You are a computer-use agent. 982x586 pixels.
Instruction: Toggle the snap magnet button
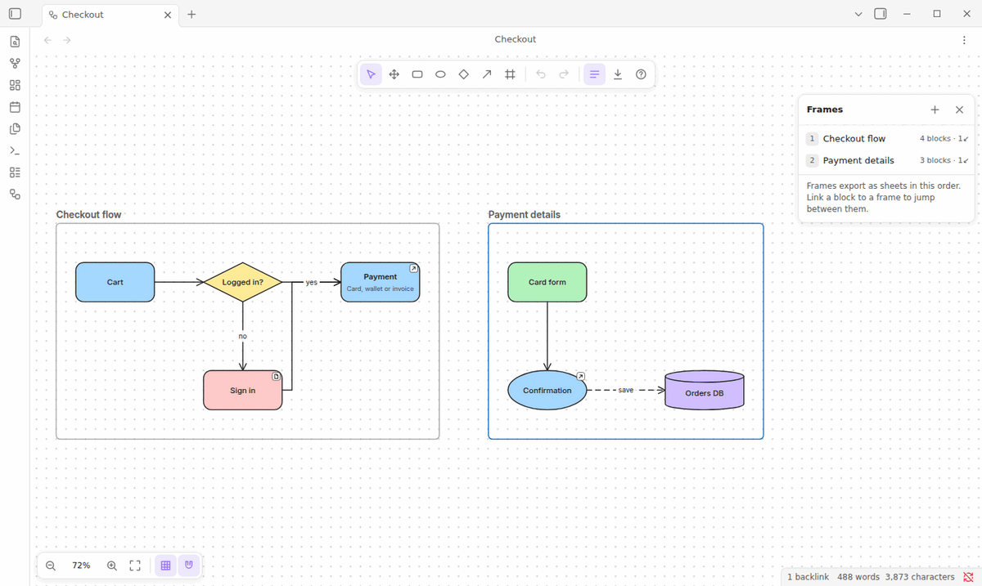189,566
